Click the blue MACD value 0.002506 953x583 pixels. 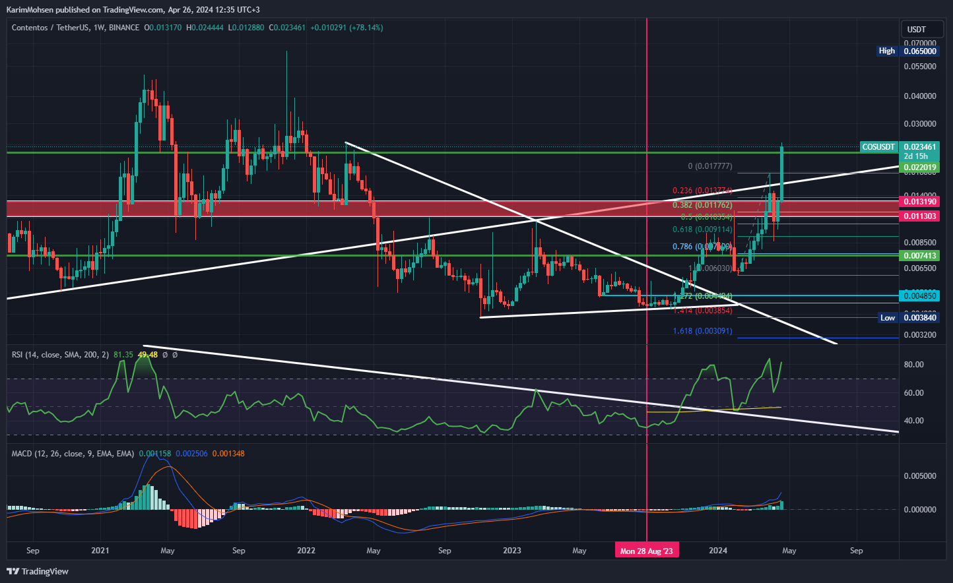pyautogui.click(x=191, y=454)
